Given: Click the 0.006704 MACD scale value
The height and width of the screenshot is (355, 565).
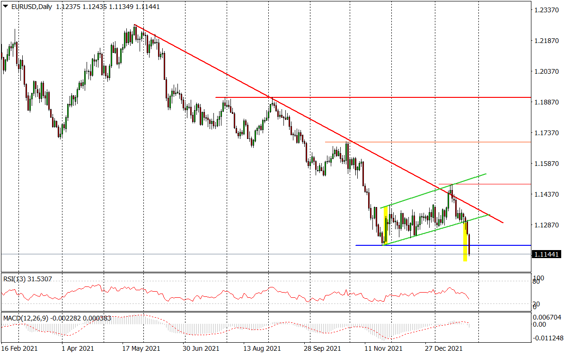Looking at the screenshot, I should coord(547,317).
